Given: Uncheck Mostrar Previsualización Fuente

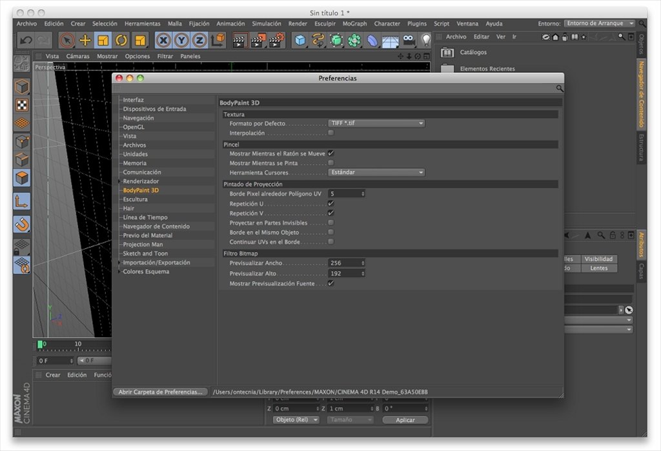Looking at the screenshot, I should (331, 283).
